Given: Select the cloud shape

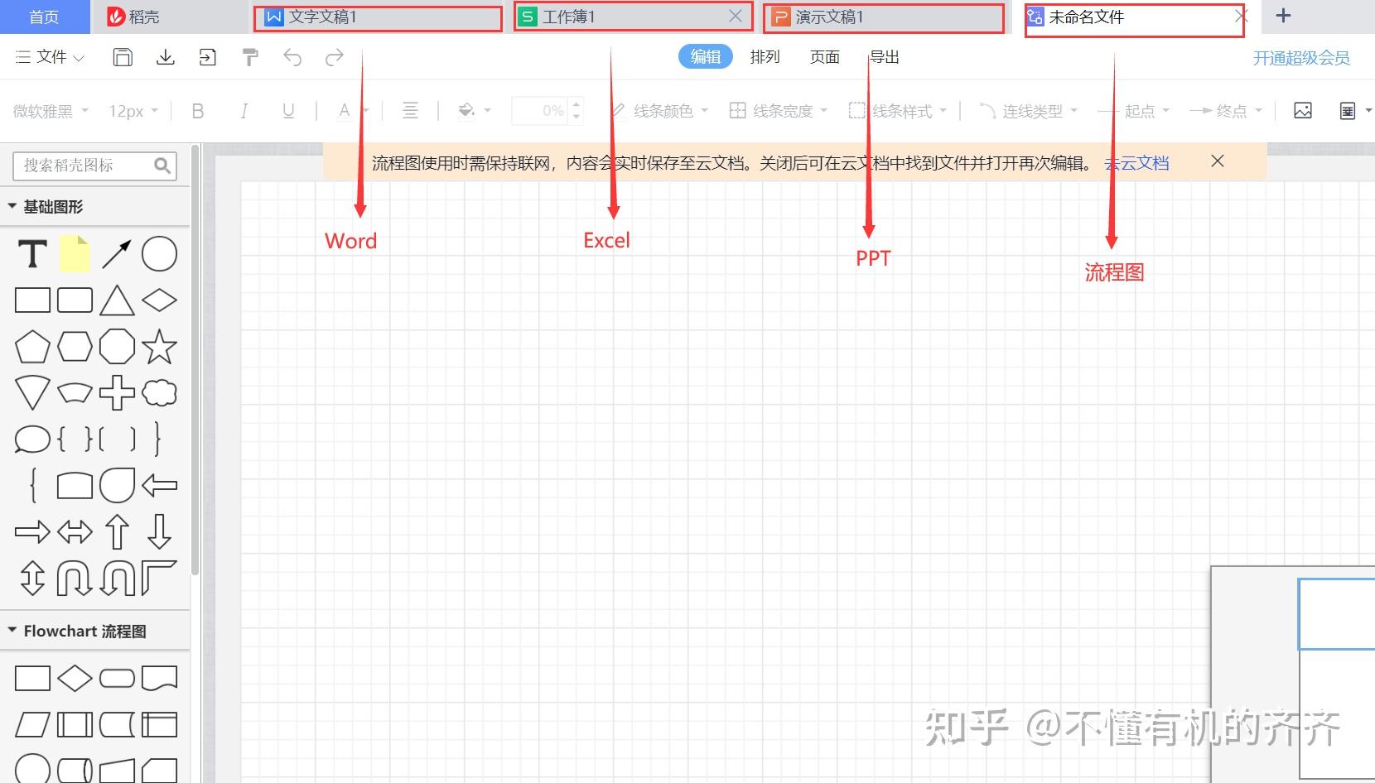Looking at the screenshot, I should tap(159, 393).
